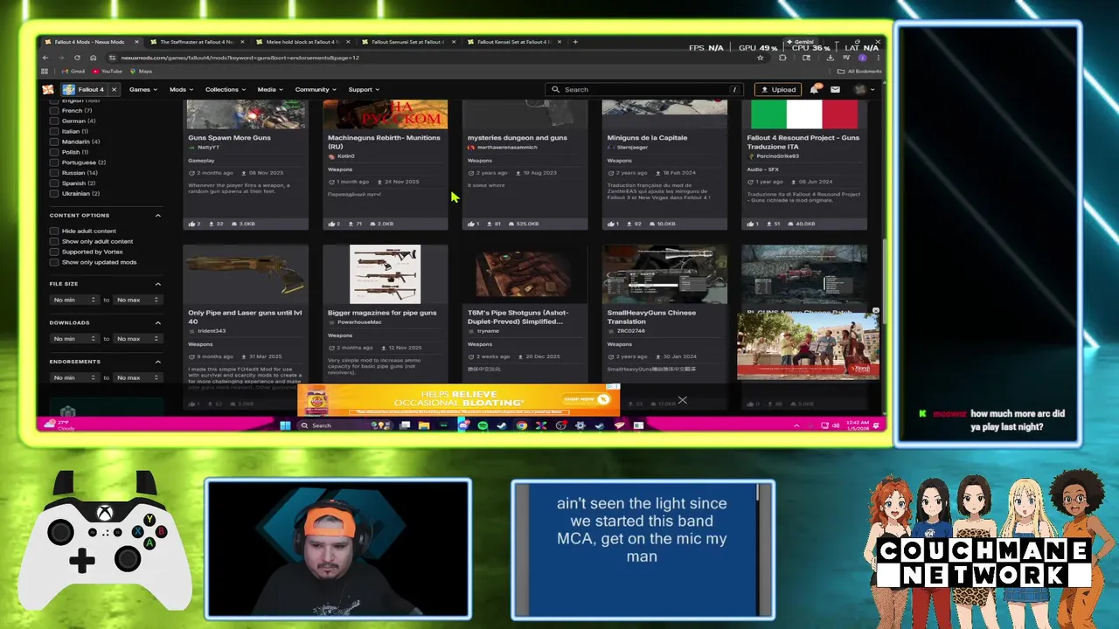Remove the Fallout 4 game filter X

[114, 89]
